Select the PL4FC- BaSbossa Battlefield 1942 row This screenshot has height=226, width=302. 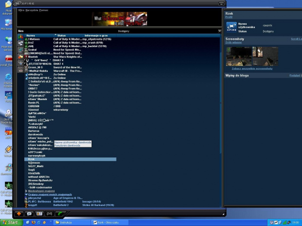click(70, 202)
